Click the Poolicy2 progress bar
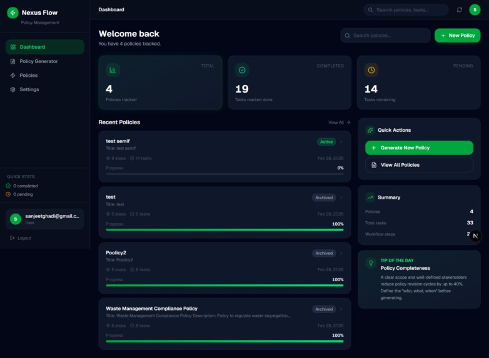The height and width of the screenshot is (358, 489). (224, 286)
